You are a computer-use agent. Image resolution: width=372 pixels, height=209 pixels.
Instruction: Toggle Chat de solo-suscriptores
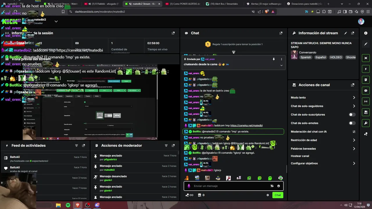point(352,115)
